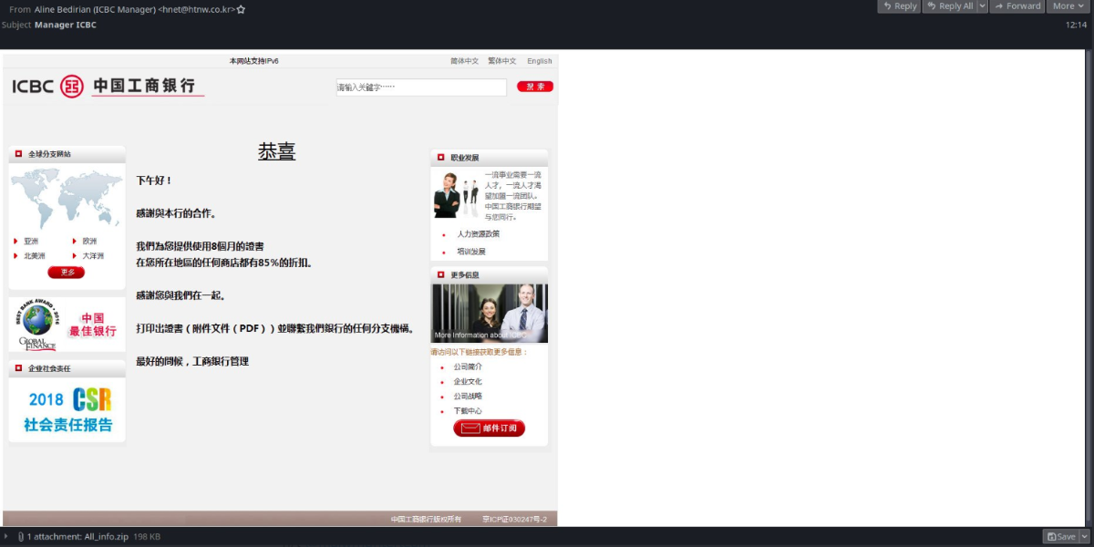Click the 公司战略 link
The width and height of the screenshot is (1094, 547).
click(468, 396)
